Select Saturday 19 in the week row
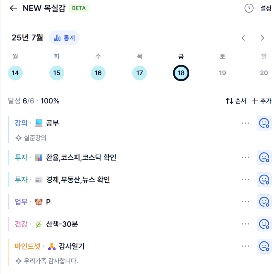This screenshot has height=274, width=279. point(222,73)
